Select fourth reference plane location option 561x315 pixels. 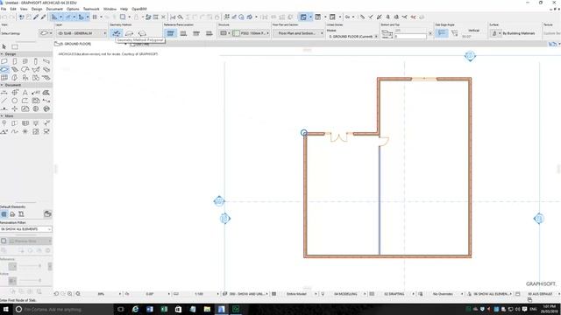(209, 33)
